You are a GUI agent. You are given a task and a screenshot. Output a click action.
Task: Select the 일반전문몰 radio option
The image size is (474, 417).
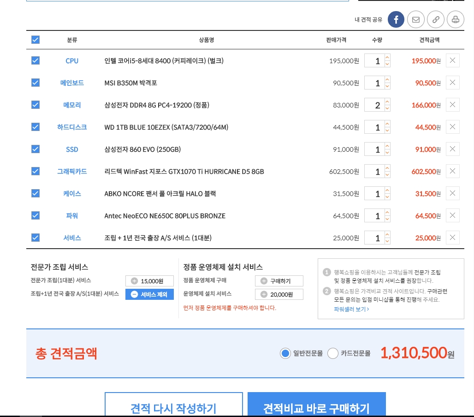[x=285, y=353]
